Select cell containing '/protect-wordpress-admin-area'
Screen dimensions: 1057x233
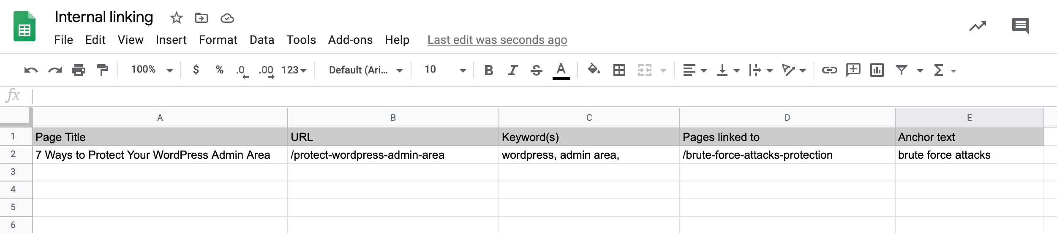[393, 155]
